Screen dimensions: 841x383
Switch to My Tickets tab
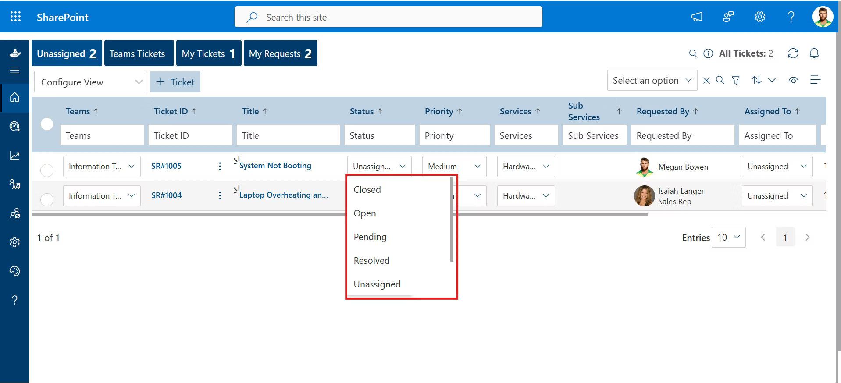coord(209,53)
